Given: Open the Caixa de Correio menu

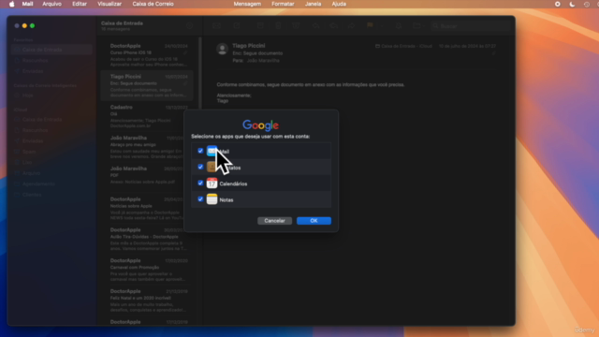Looking at the screenshot, I should coord(153,4).
